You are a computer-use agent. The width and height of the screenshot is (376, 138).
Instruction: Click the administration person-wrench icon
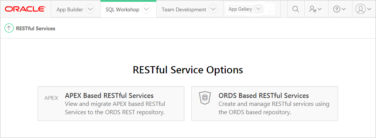313,9
